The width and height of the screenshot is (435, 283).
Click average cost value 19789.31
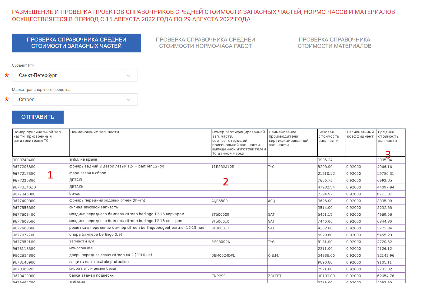click(386, 174)
